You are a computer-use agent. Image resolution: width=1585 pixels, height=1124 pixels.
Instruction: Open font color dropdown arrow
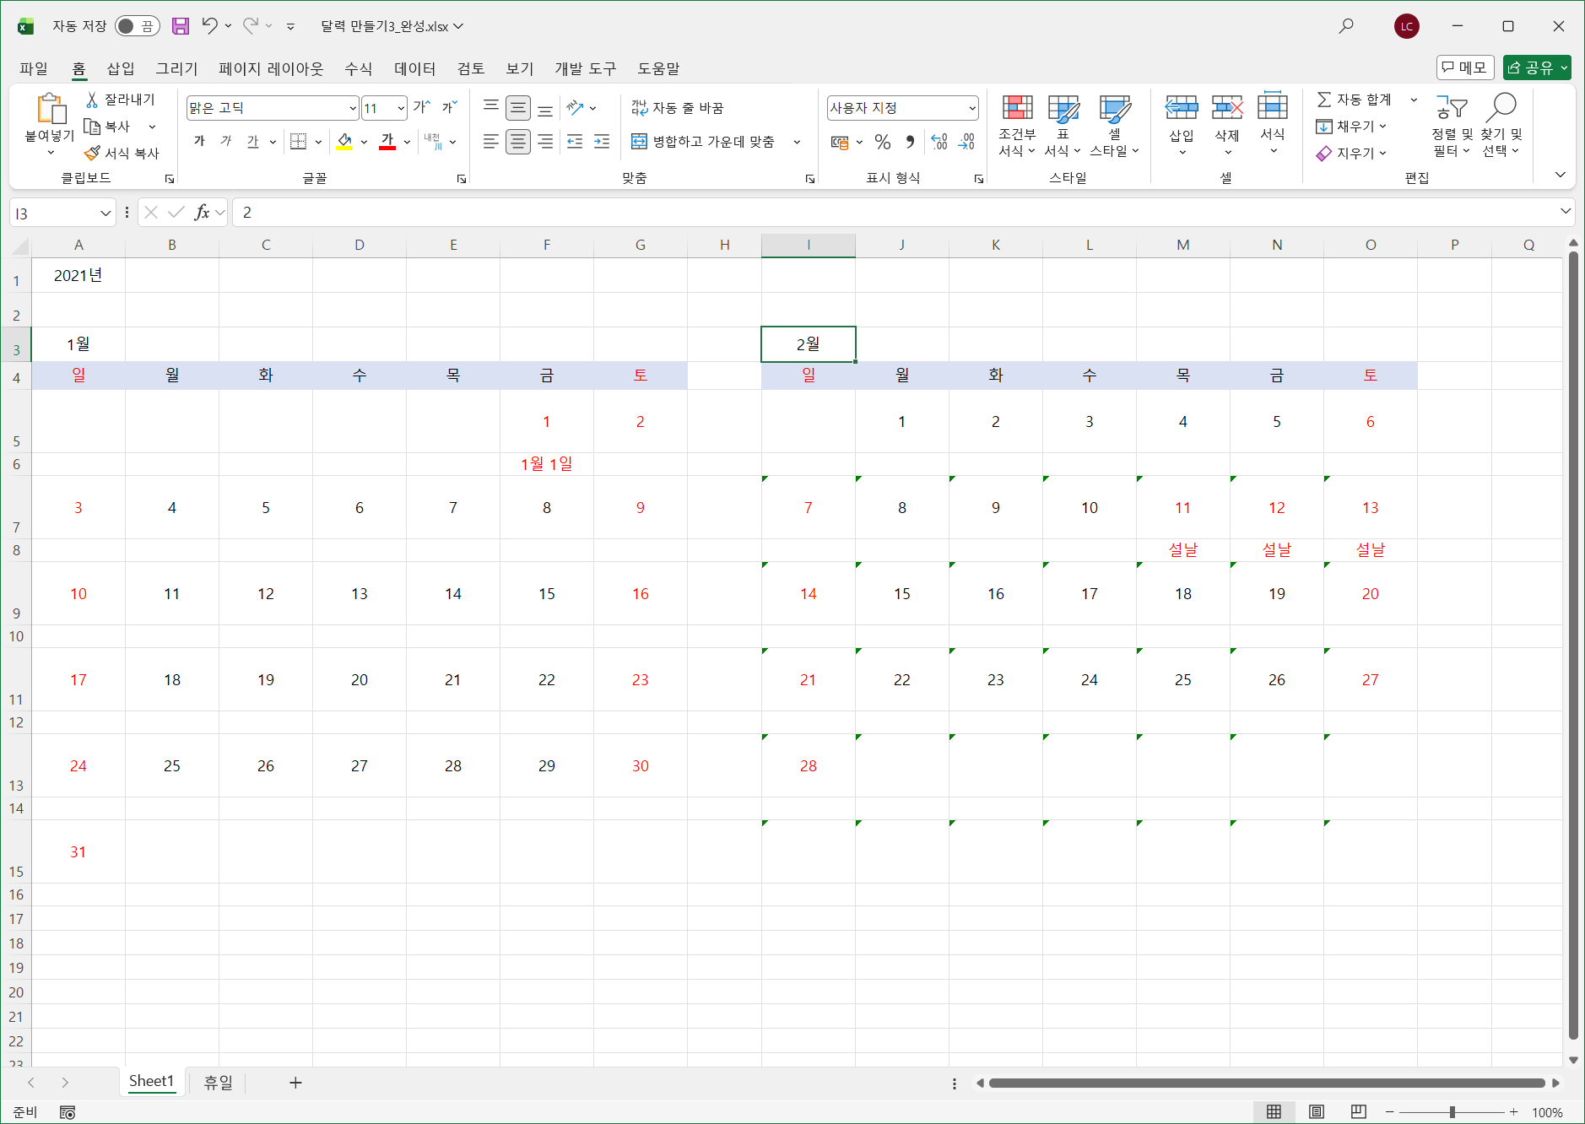click(407, 142)
